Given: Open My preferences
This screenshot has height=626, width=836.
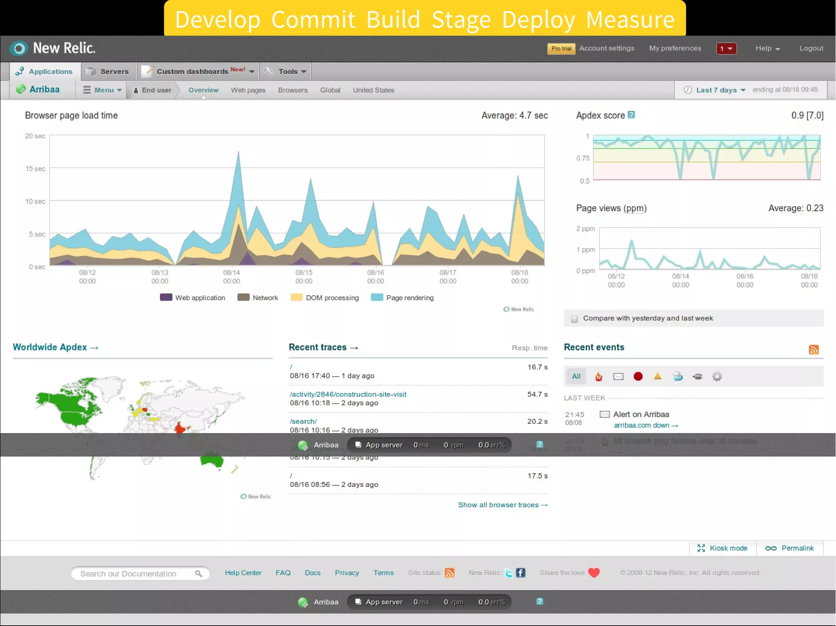Looking at the screenshot, I should (x=675, y=48).
